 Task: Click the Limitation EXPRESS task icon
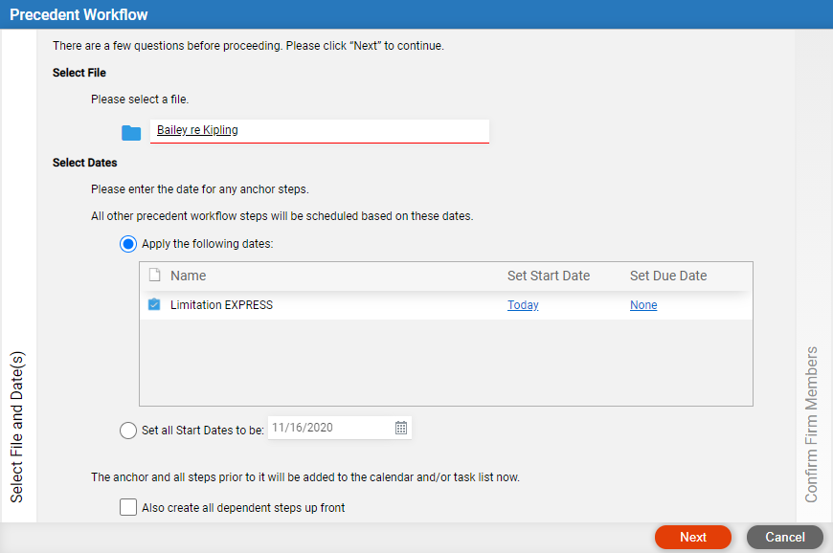154,304
